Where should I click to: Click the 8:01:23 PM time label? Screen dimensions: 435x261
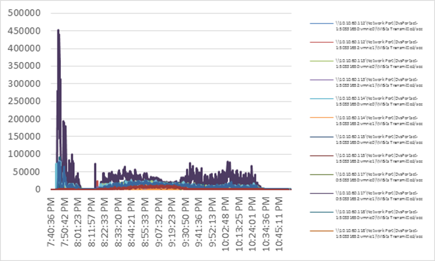[x=78, y=222]
